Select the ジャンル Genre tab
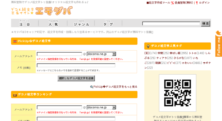The height and width of the screenshot is (121, 222). coord(81,23)
